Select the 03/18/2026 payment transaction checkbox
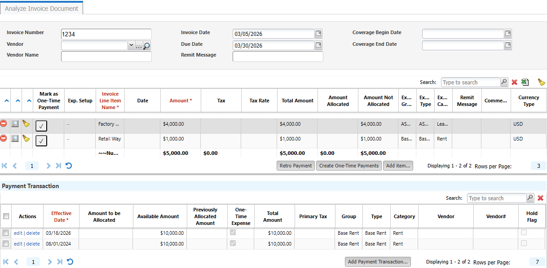 coord(6,233)
